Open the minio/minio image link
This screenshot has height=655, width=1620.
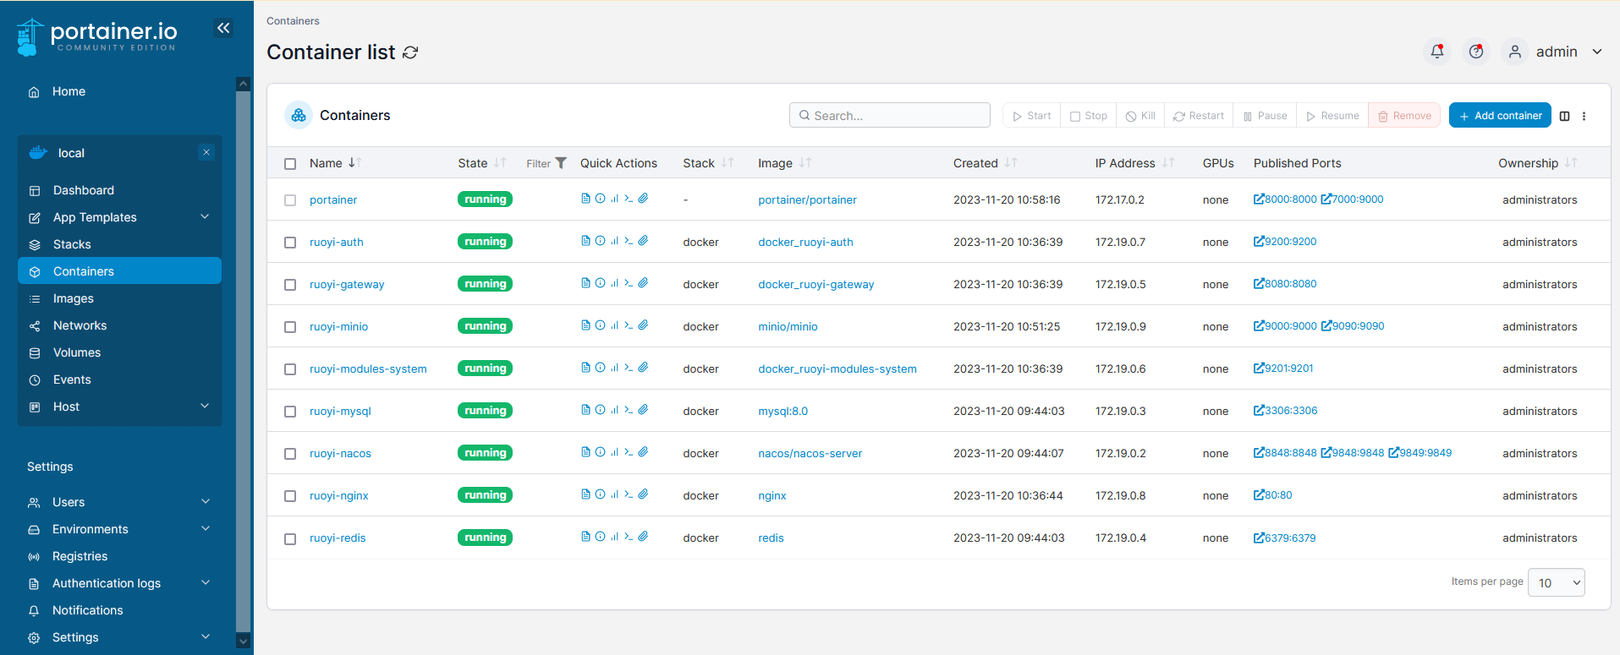click(x=788, y=326)
